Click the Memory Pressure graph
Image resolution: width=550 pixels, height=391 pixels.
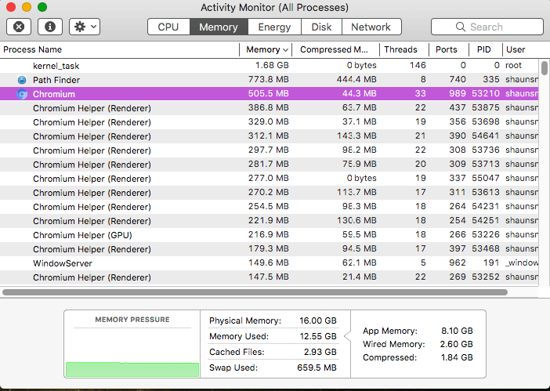coord(132,353)
